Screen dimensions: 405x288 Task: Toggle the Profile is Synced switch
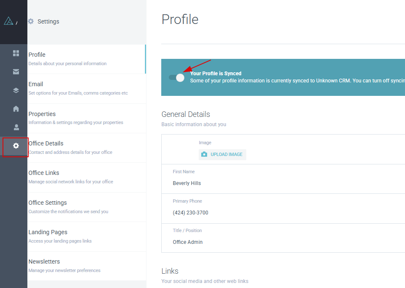click(177, 78)
